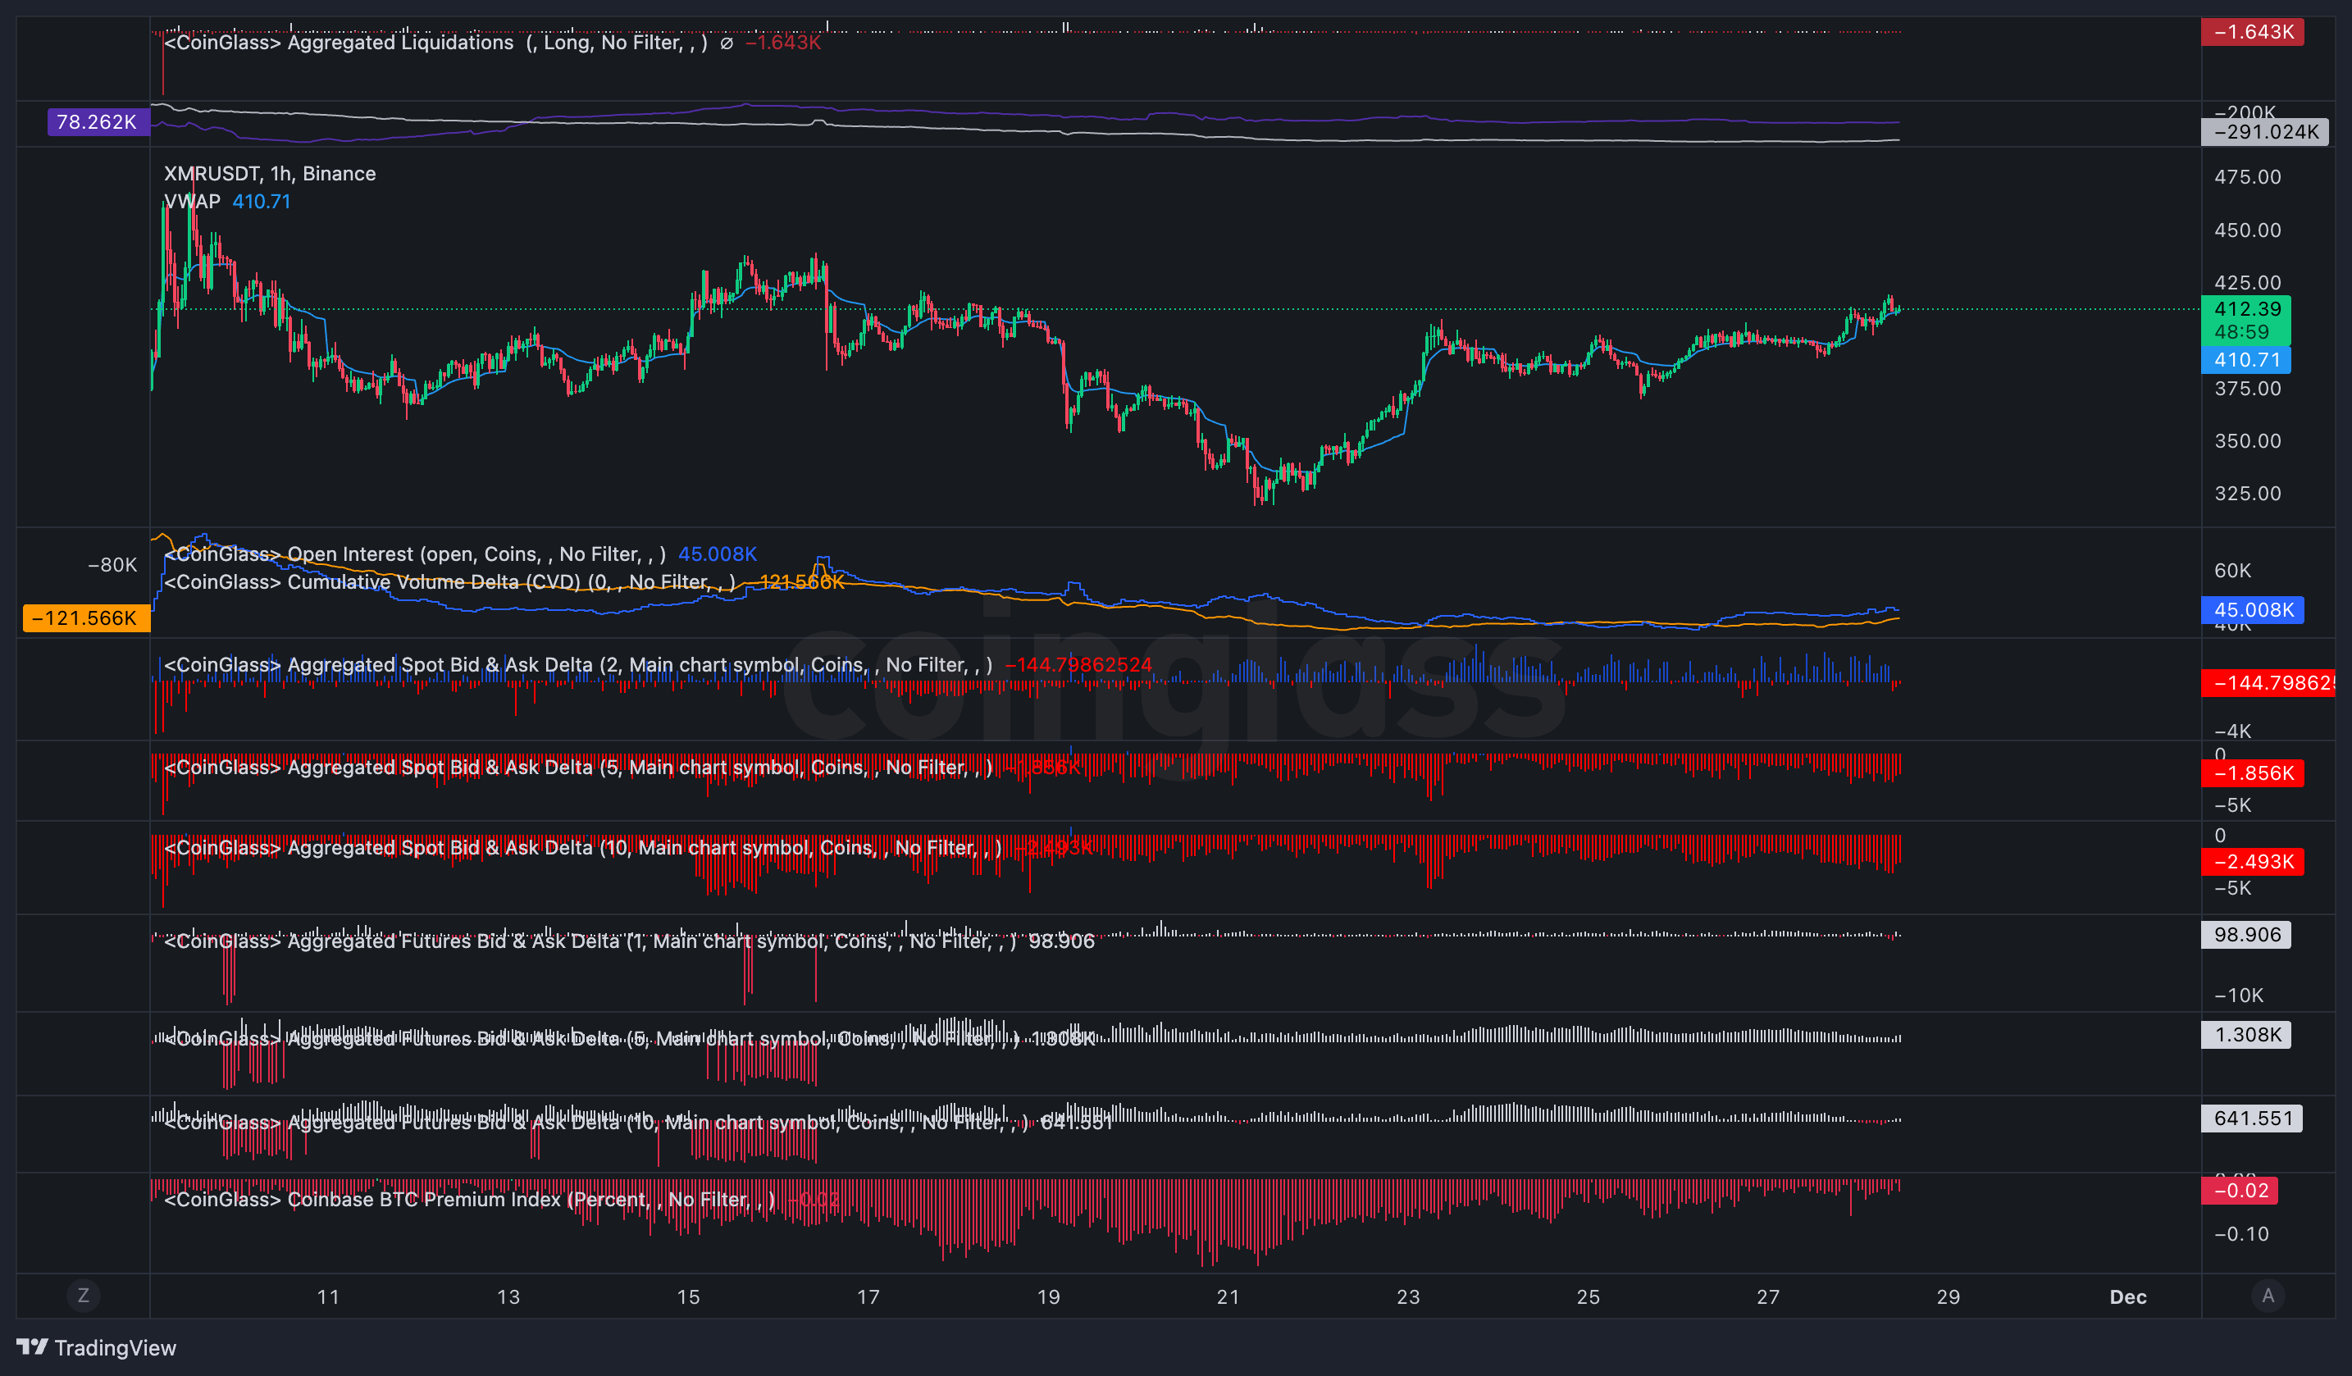Click the empty-set symbol in Liquidations legend
The width and height of the screenshot is (2352, 1376).
click(726, 43)
